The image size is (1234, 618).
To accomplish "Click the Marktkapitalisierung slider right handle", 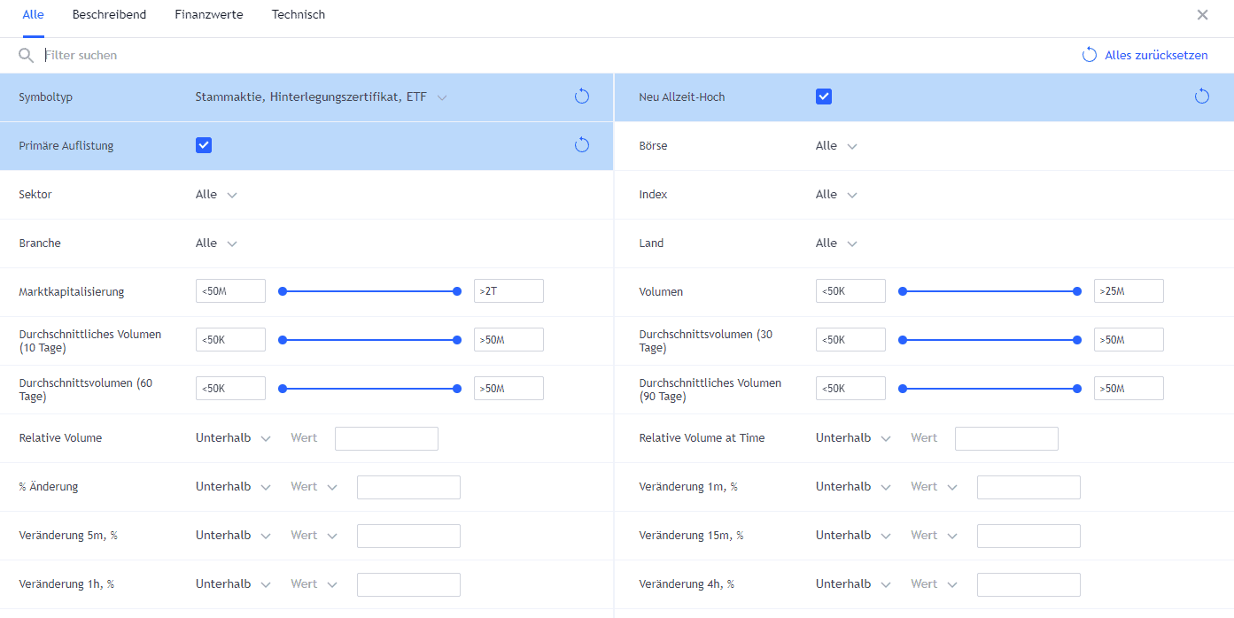I will (x=457, y=291).
